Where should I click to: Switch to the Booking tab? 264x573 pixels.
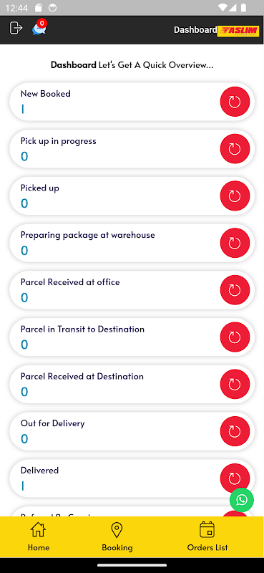click(117, 536)
